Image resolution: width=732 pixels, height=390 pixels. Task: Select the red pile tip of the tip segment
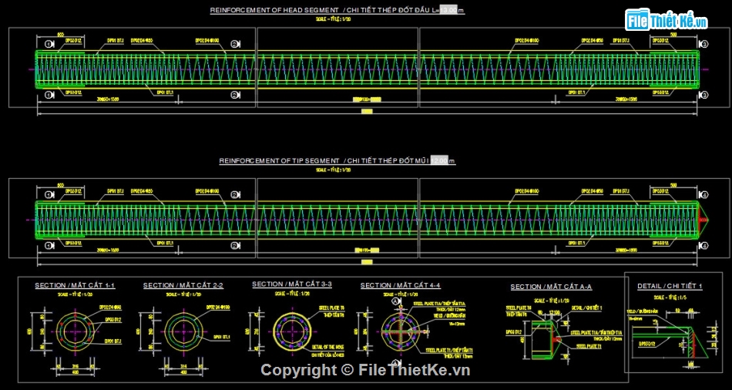(x=703, y=220)
